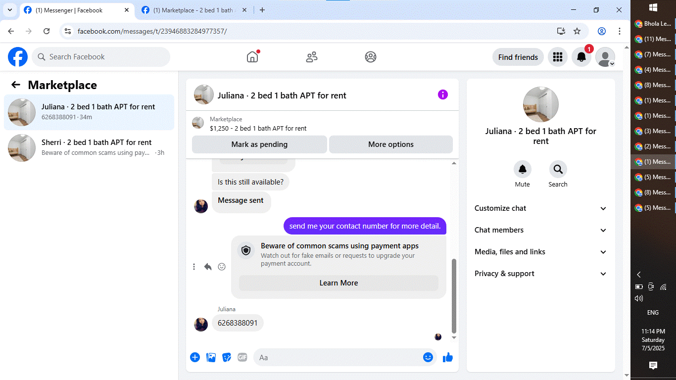The image size is (676, 380).
Task: Switch to Messenger | Facebook tab
Action: [77, 10]
